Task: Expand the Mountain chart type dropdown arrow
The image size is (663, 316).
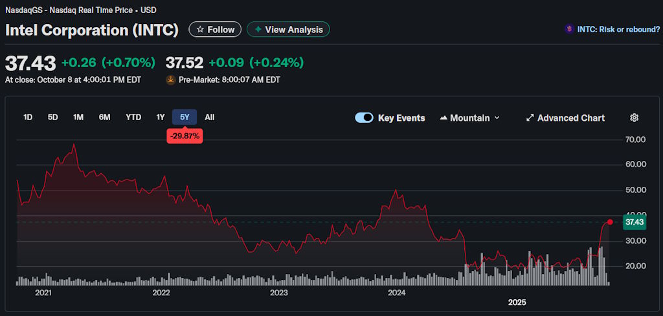Action: [x=497, y=118]
